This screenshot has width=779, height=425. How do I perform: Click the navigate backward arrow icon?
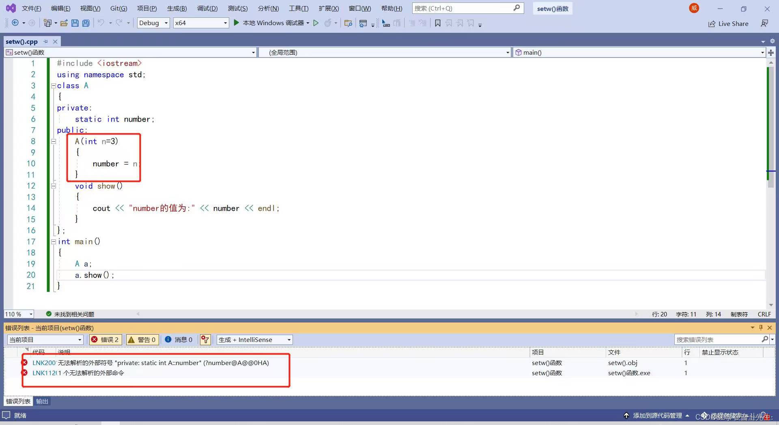pyautogui.click(x=15, y=23)
